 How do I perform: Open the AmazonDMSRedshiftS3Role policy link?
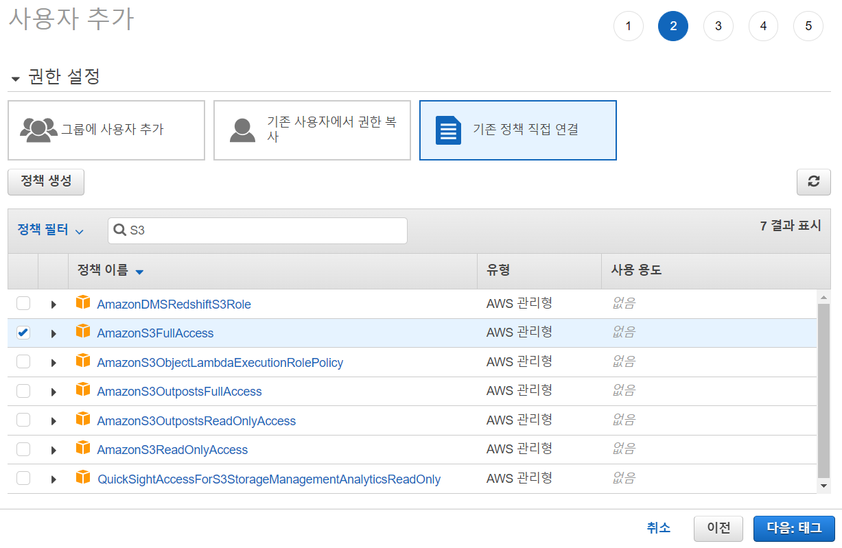pos(174,305)
